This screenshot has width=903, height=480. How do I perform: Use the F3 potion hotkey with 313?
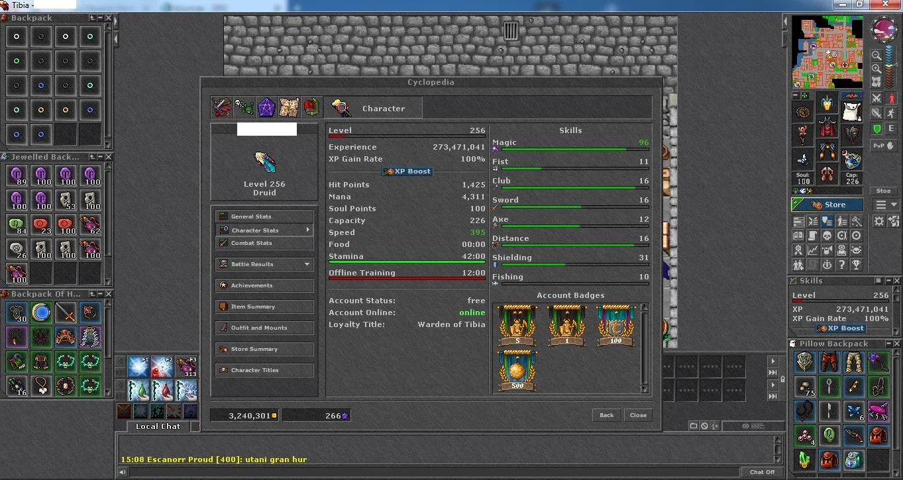click(x=187, y=367)
